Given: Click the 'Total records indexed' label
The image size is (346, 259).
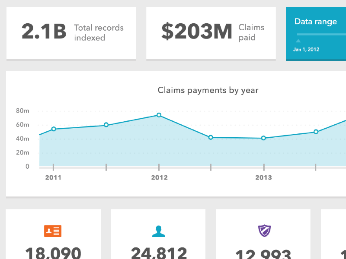Looking at the screenshot, I should point(99,33).
